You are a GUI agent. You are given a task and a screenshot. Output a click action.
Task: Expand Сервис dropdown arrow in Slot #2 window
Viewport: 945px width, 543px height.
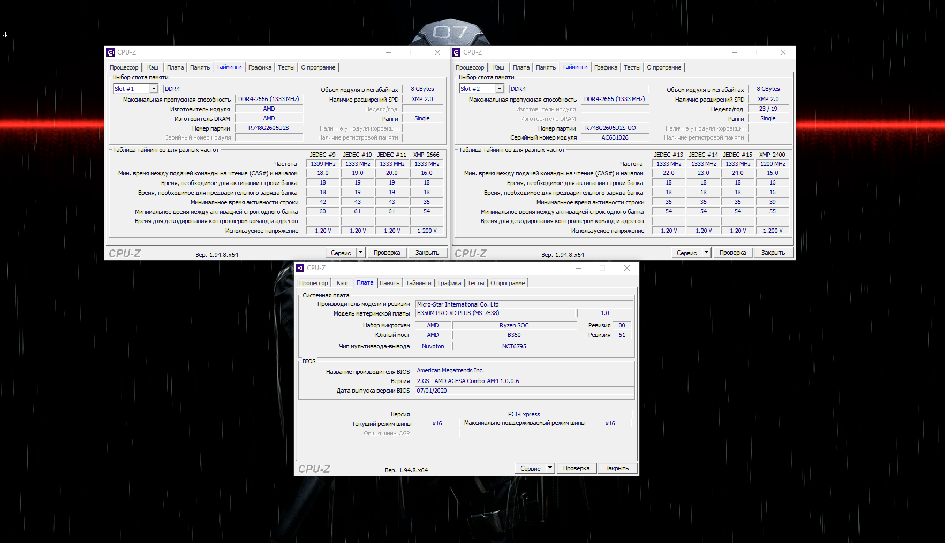(x=707, y=253)
